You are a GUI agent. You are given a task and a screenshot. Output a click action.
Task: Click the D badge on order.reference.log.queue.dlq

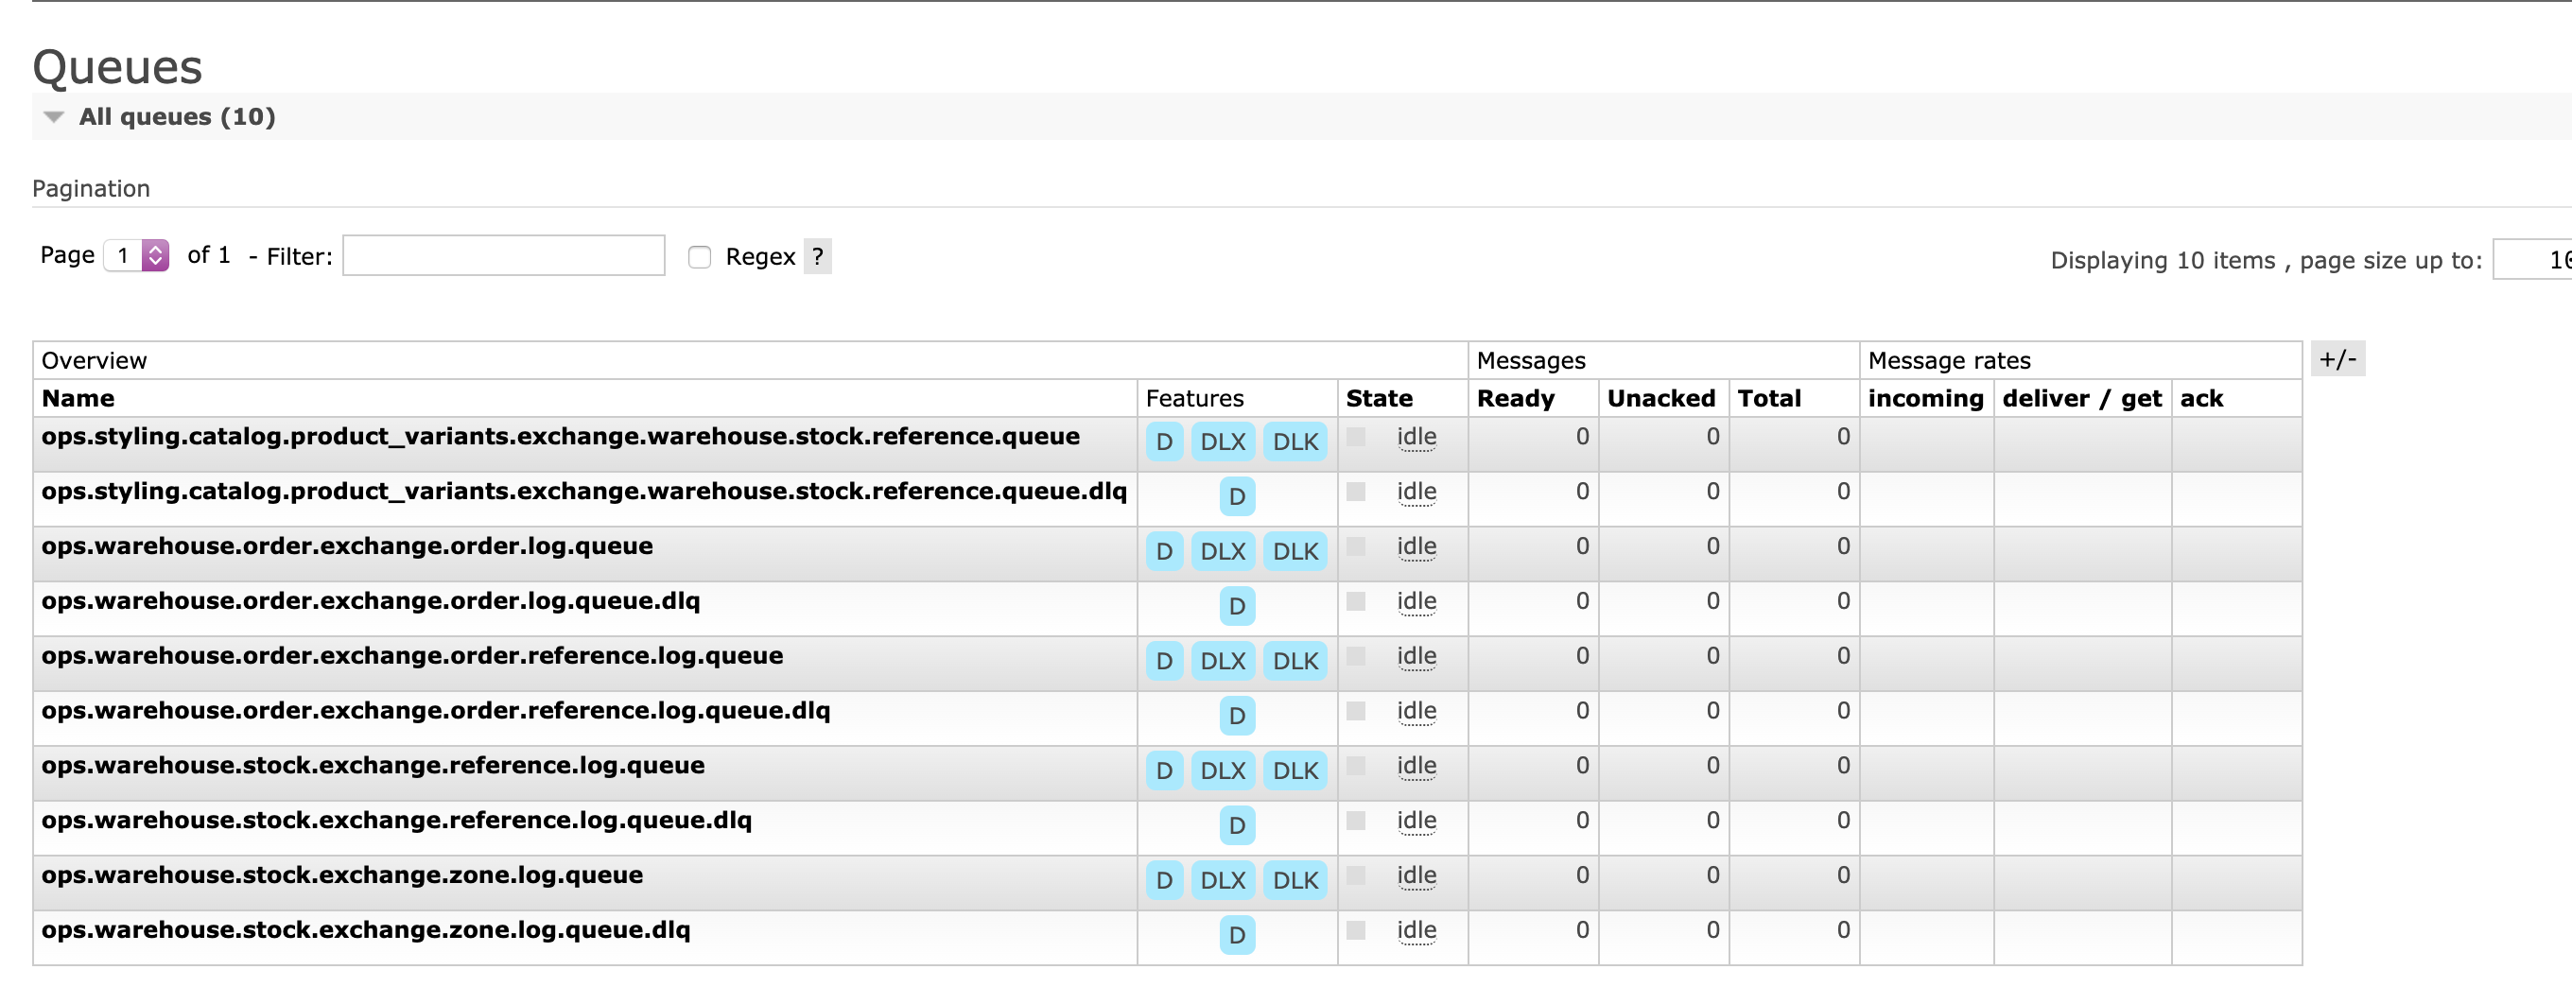(1236, 716)
